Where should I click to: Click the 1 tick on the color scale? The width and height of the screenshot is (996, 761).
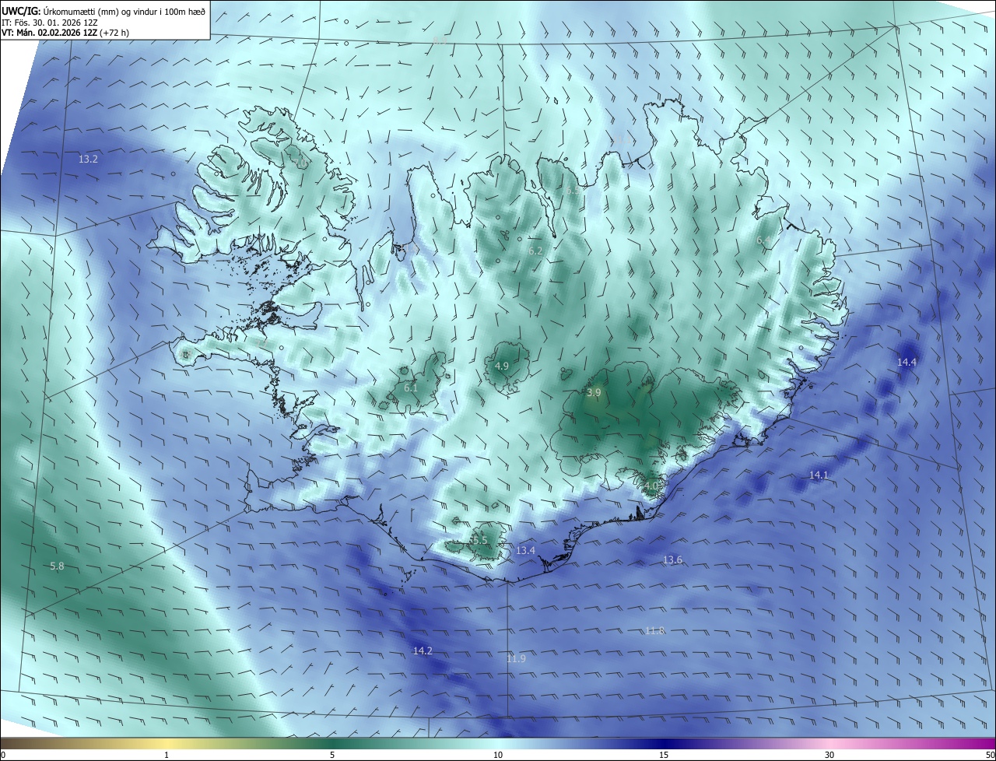[167, 755]
